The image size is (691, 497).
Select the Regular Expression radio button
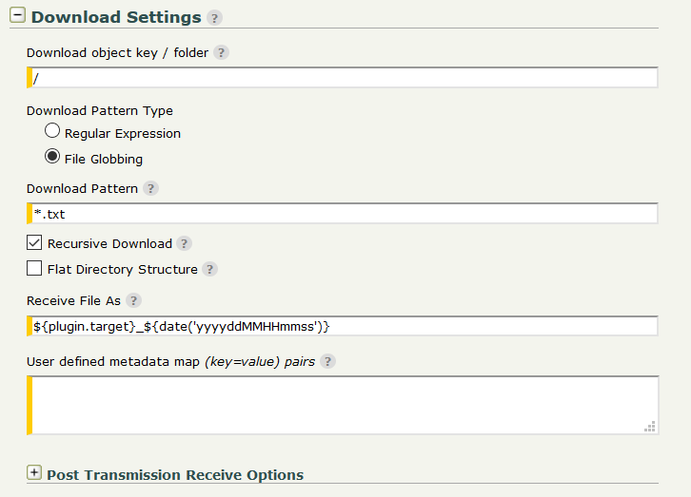pos(52,131)
